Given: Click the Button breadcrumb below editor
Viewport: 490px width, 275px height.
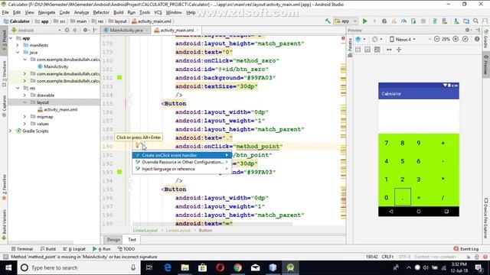Looking at the screenshot, I should [205, 231].
